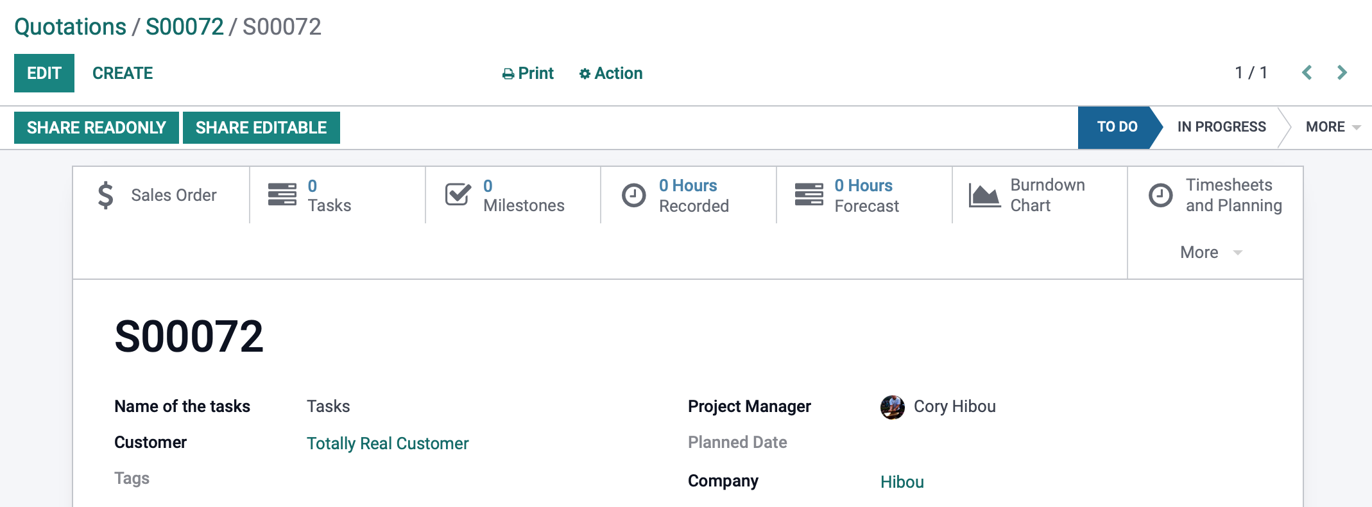Switch to the IN PROGRESS stage

1221,127
